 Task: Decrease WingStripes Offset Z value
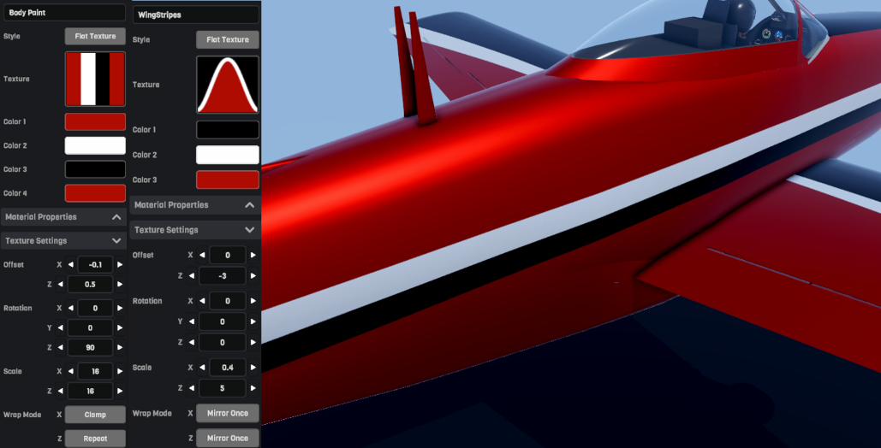(192, 275)
